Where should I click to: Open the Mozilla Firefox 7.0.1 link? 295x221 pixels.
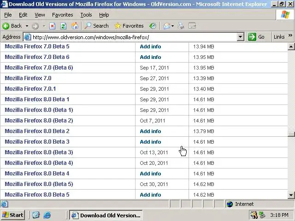(x=30, y=89)
